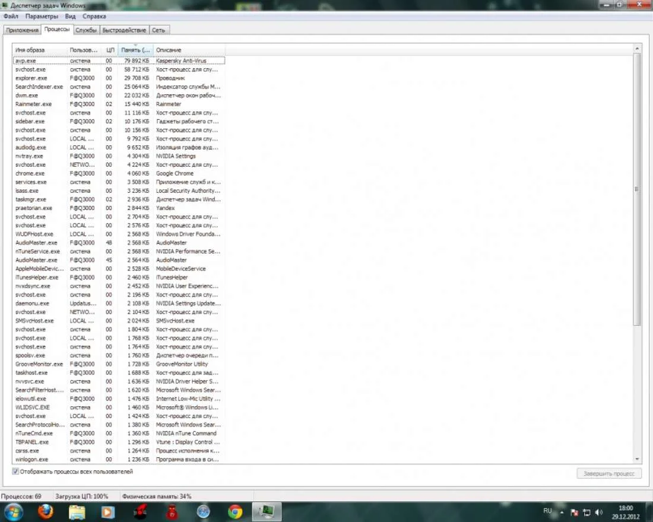Select the SMSvcHost.exe process row
This screenshot has width=653, height=522.
click(x=119, y=321)
